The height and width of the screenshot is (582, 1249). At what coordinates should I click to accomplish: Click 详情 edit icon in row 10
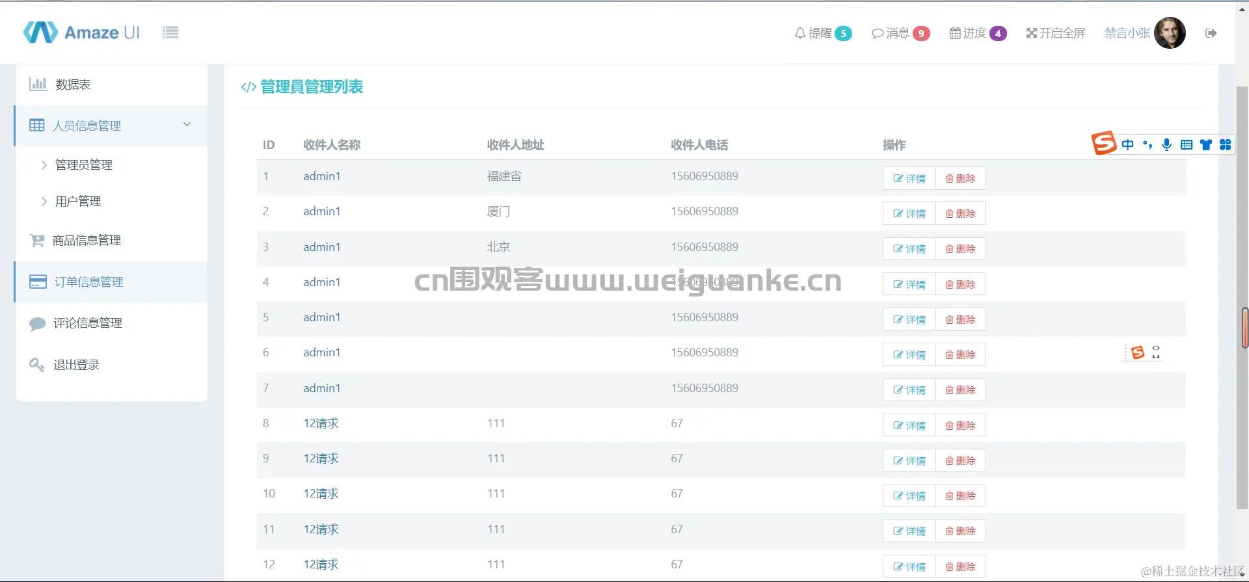(x=898, y=496)
